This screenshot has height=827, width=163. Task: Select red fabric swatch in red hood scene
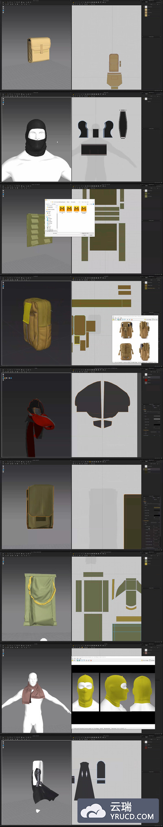(x=146, y=380)
